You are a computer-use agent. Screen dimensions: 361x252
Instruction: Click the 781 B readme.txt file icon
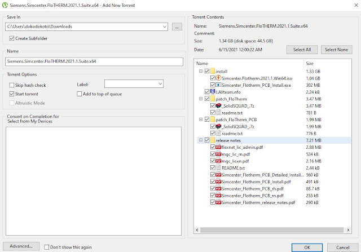218,113
